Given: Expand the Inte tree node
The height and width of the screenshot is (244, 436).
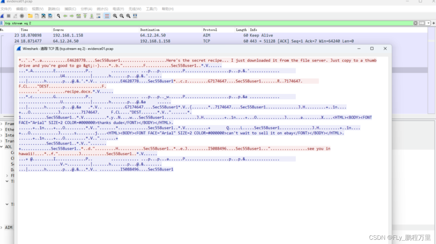Looking at the screenshot, I should pyautogui.click(x=2, y=135).
